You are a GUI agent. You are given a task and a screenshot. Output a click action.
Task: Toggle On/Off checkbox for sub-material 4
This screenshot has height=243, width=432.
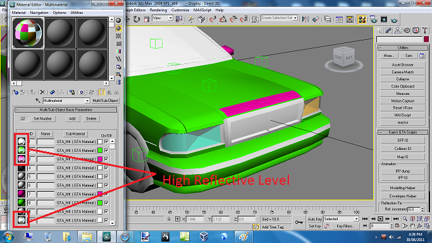(x=106, y=168)
